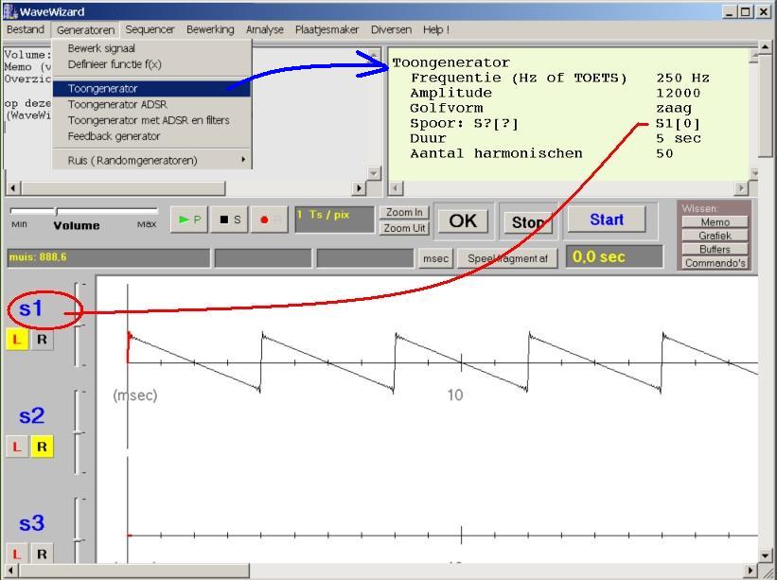The width and height of the screenshot is (777, 580).
Task: Click the Amplitude value 12000
Action: (678, 93)
